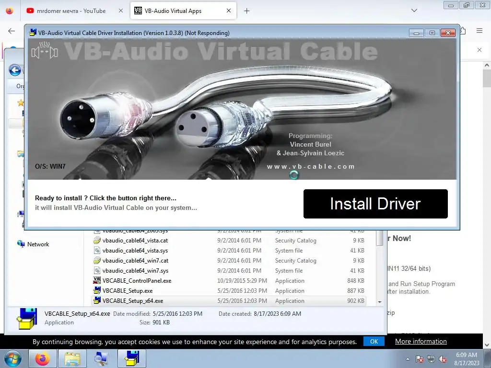The width and height of the screenshot is (491, 368).
Task: Click the vbaudio_cable64_vista.cat catalog icon
Action: [97, 241]
